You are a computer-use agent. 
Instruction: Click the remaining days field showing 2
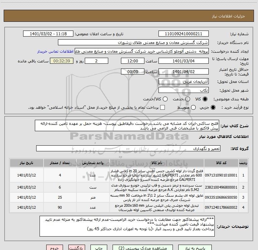[x=96, y=61]
